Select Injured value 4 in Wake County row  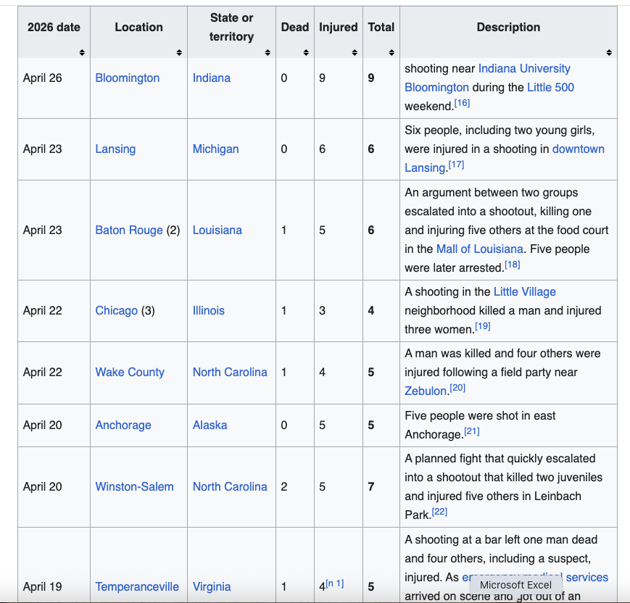(322, 372)
